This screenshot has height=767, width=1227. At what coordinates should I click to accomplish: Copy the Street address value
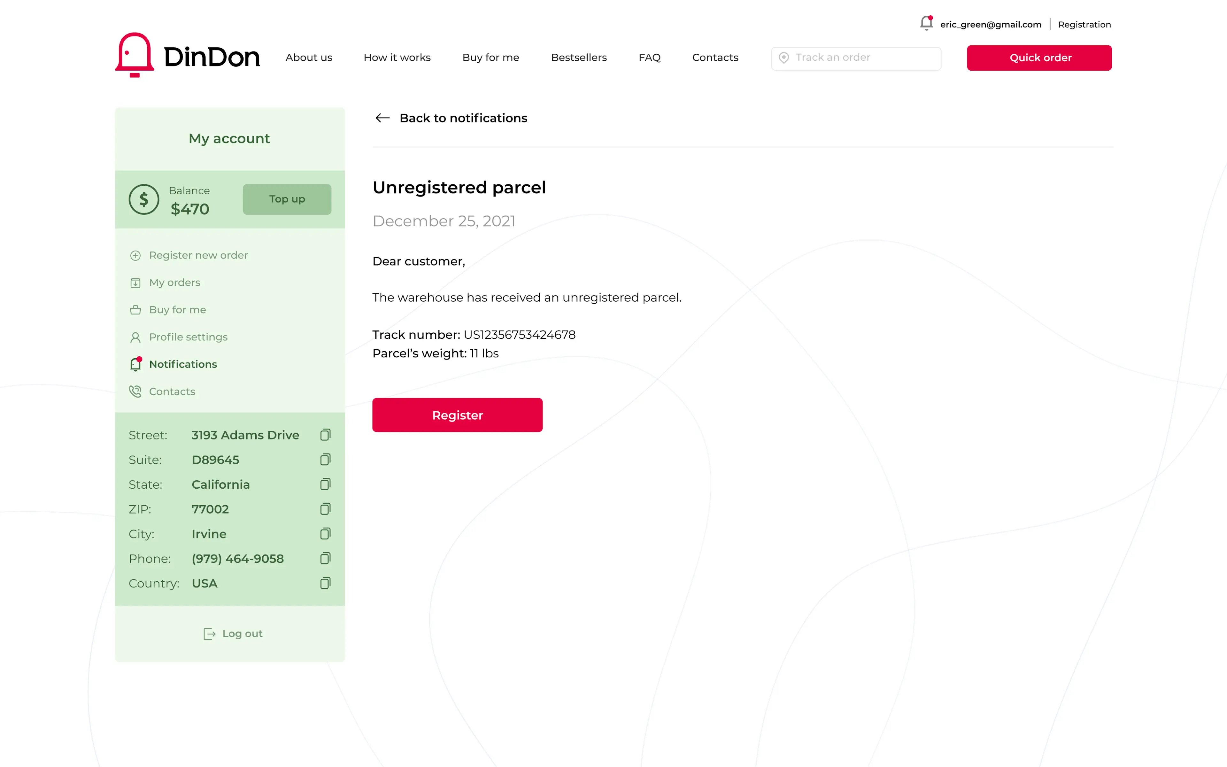point(325,435)
